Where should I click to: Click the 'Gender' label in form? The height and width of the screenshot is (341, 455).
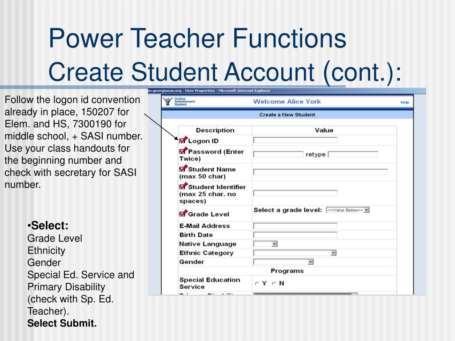click(x=192, y=262)
